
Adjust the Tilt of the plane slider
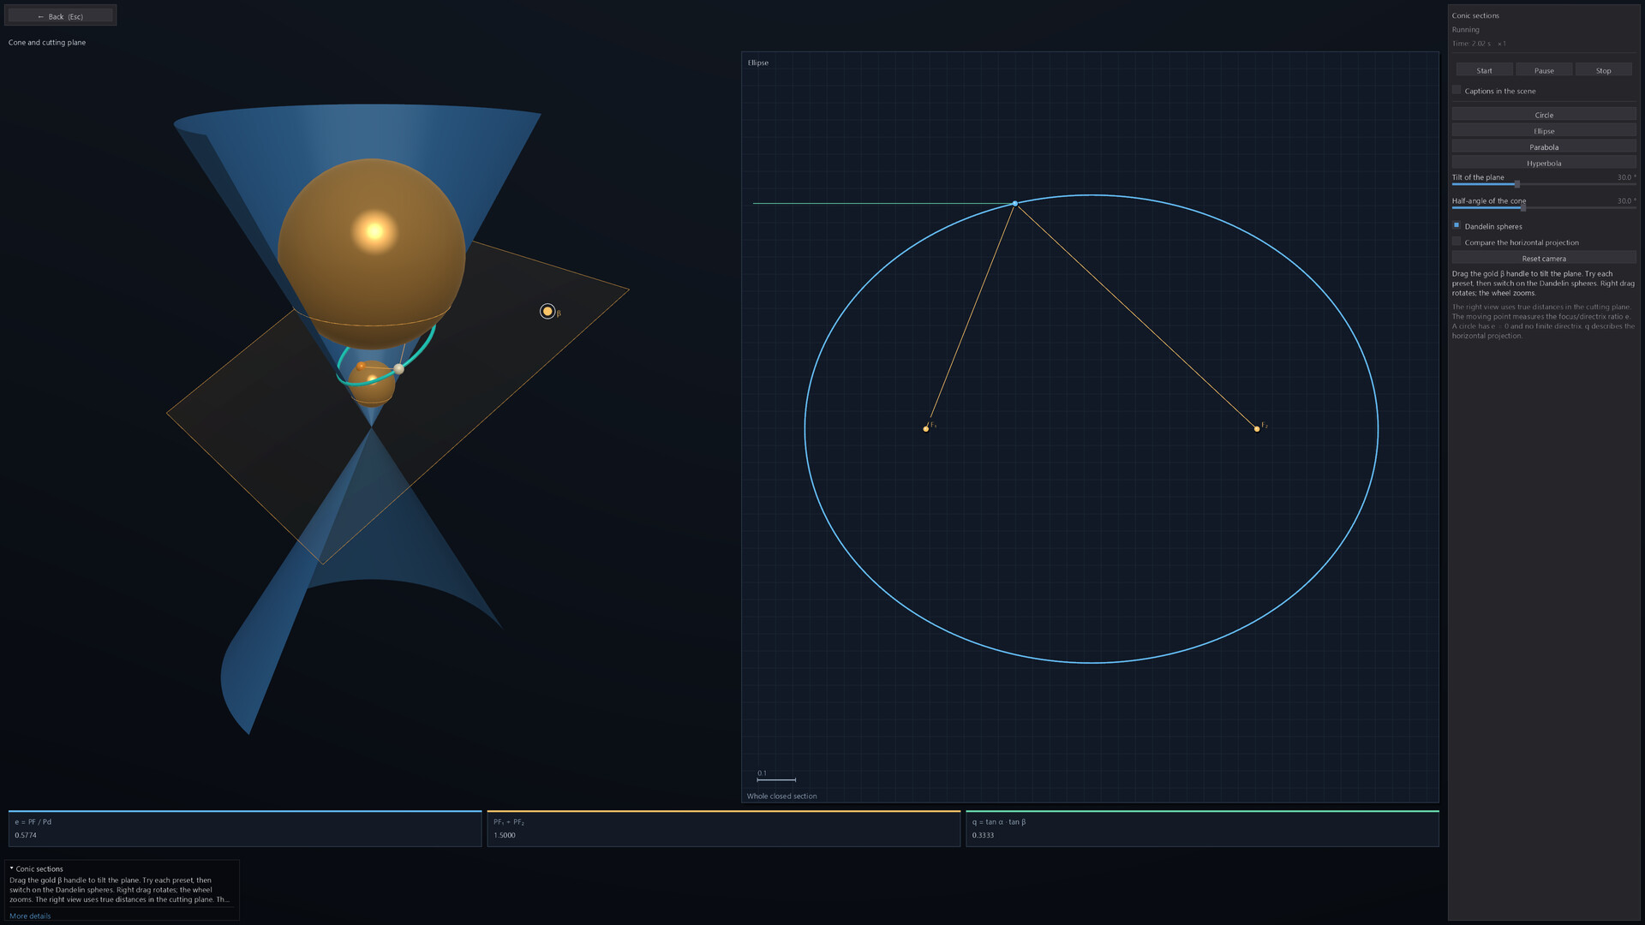point(1544,184)
